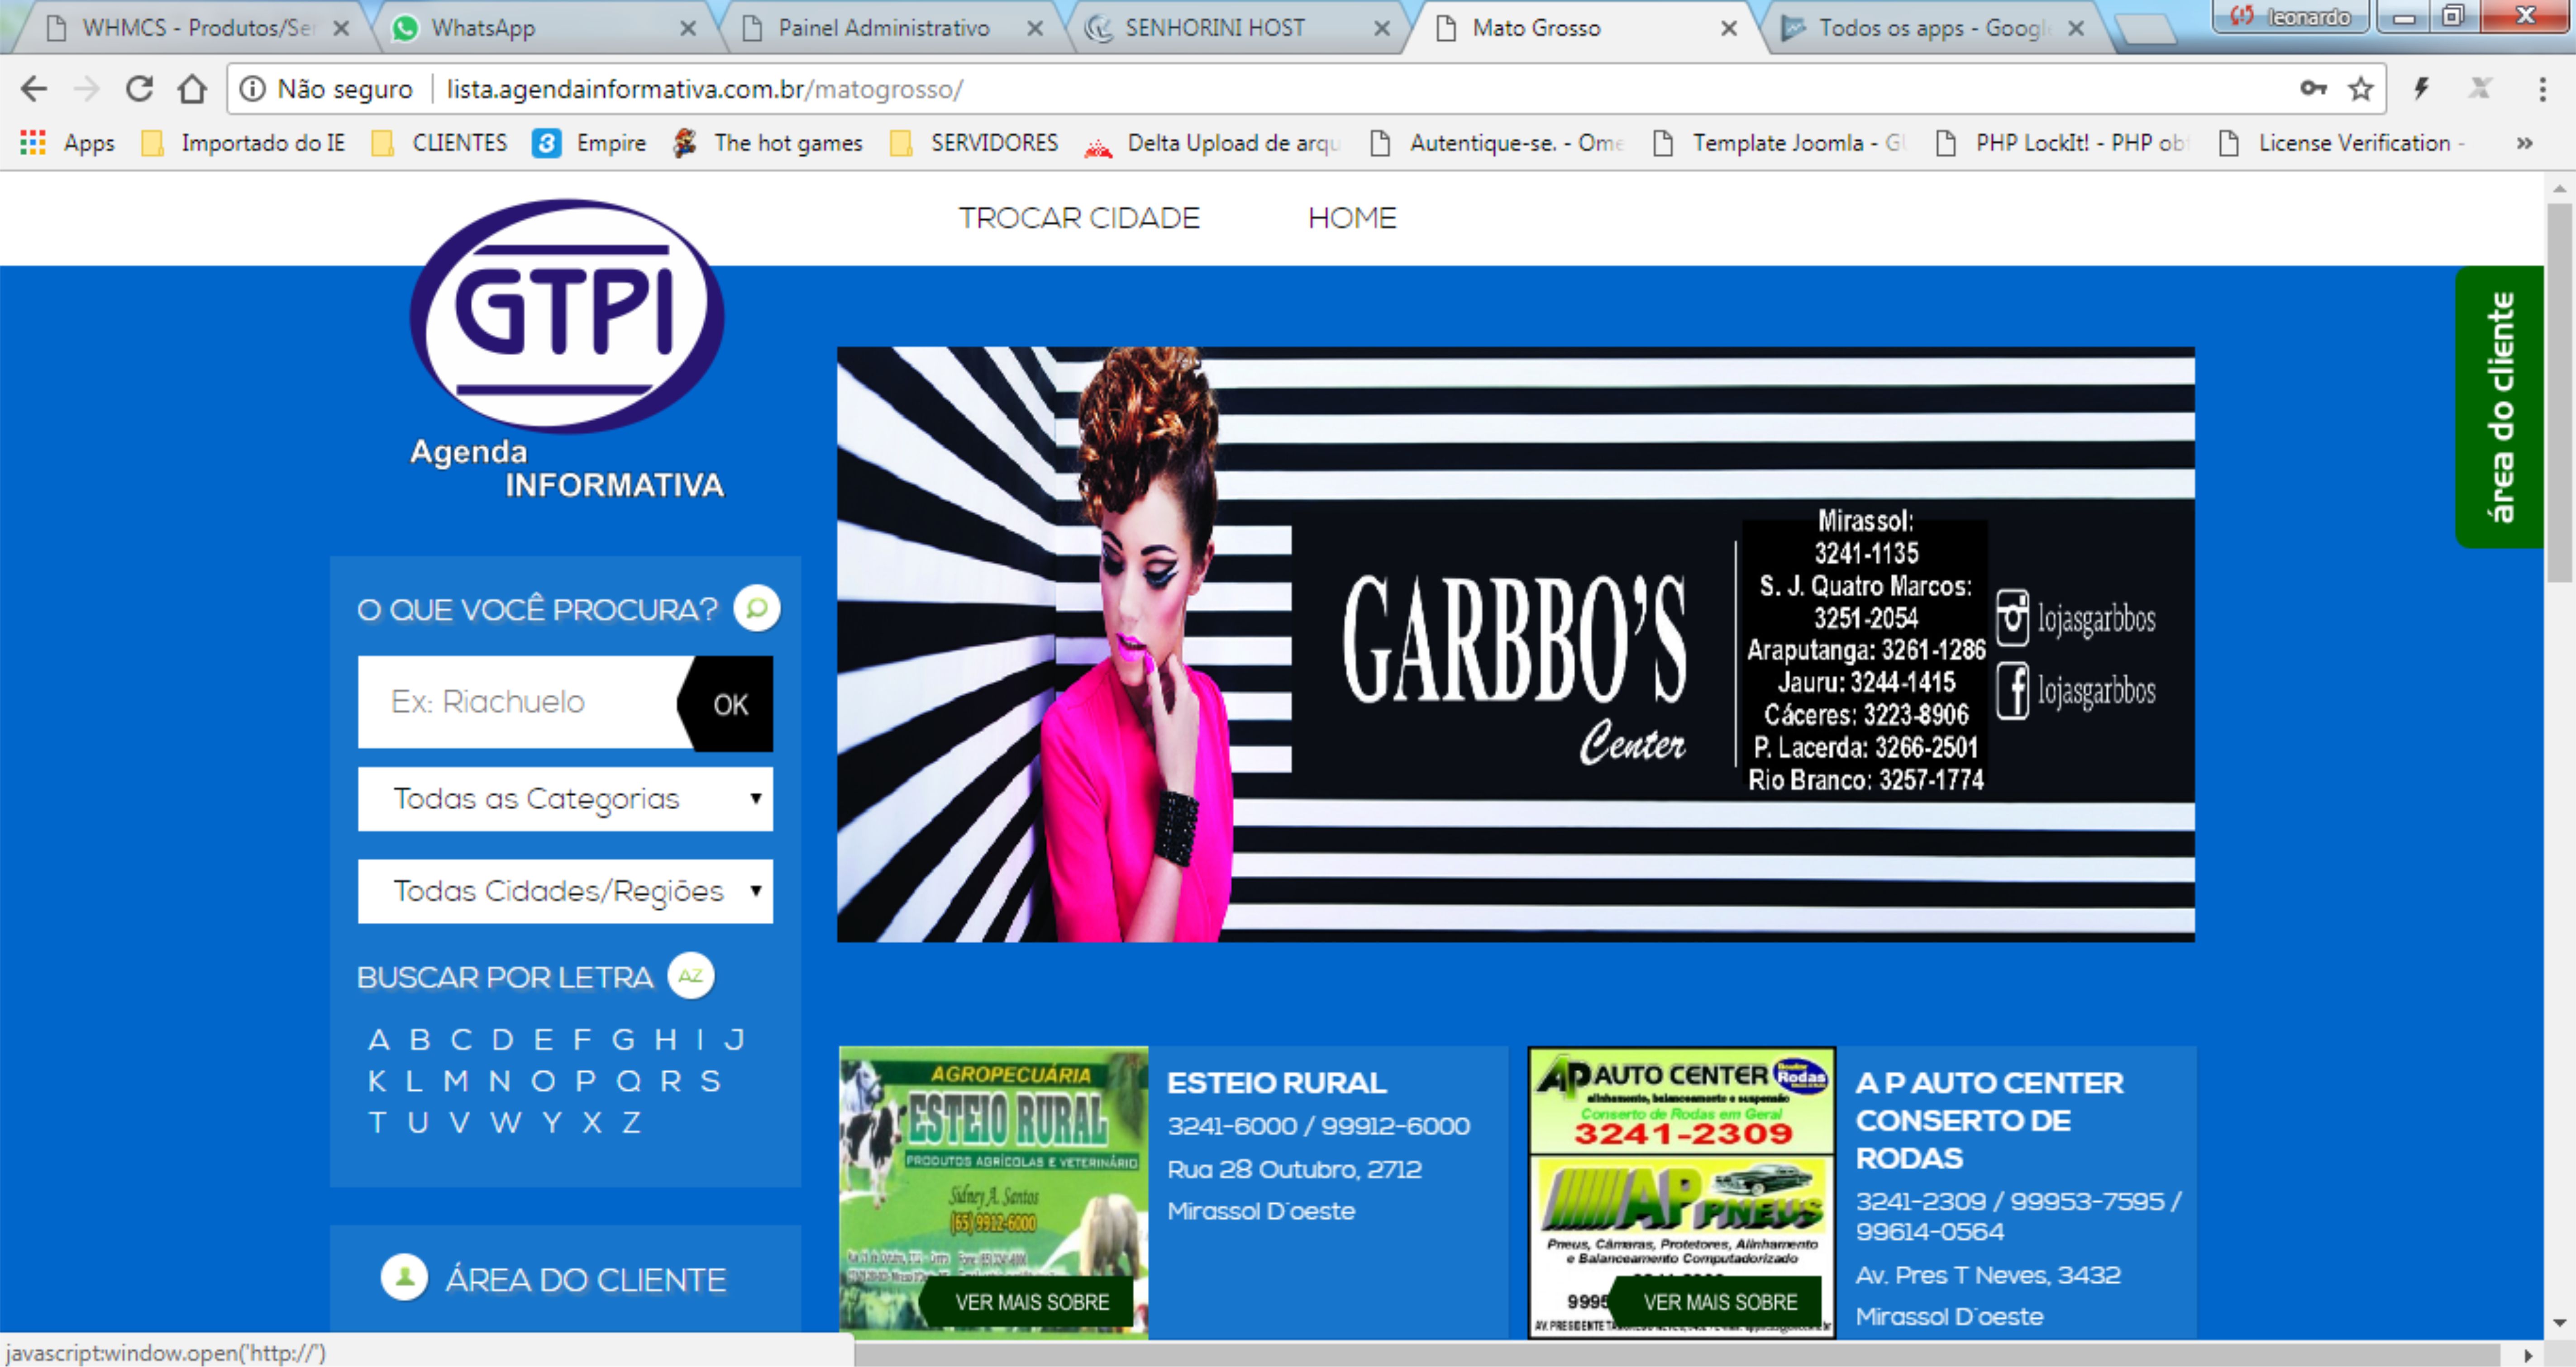This screenshot has height=1367, width=2576.
Task: Open the ÁREA DO CLIENTE link
Action: [585, 1279]
